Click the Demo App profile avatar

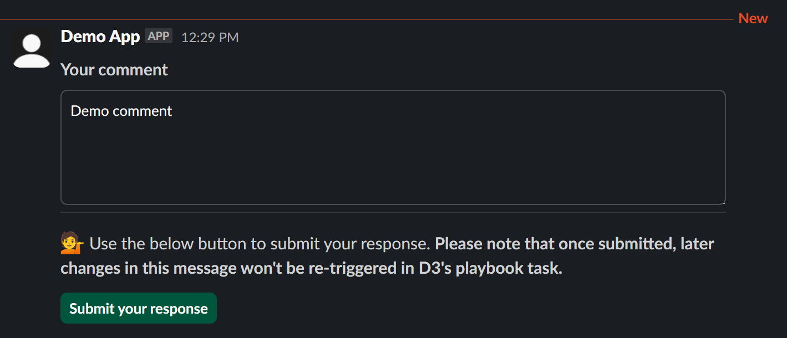tap(32, 49)
